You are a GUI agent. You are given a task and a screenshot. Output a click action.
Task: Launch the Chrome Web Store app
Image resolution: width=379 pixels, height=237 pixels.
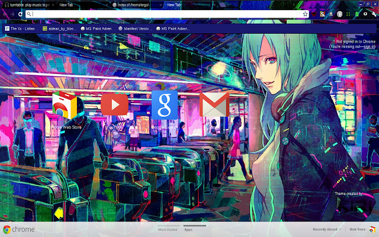pos(65,105)
